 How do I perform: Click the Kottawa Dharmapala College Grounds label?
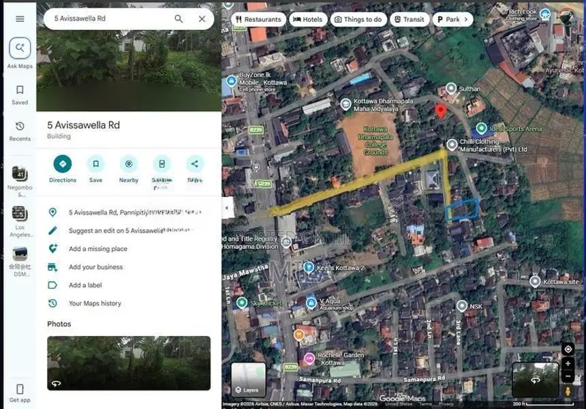(375, 141)
